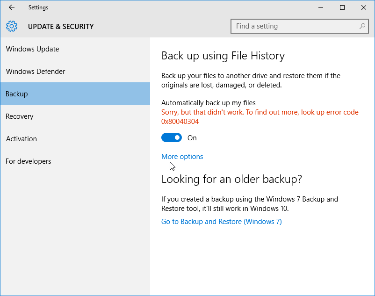This screenshot has width=375, height=296.
Task: Switch to Windows Defender settings
Action: [x=36, y=72]
